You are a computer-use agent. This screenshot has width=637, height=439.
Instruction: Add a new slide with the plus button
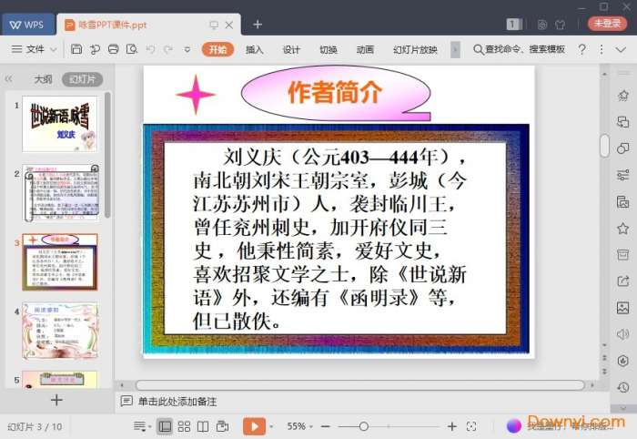tap(56, 400)
